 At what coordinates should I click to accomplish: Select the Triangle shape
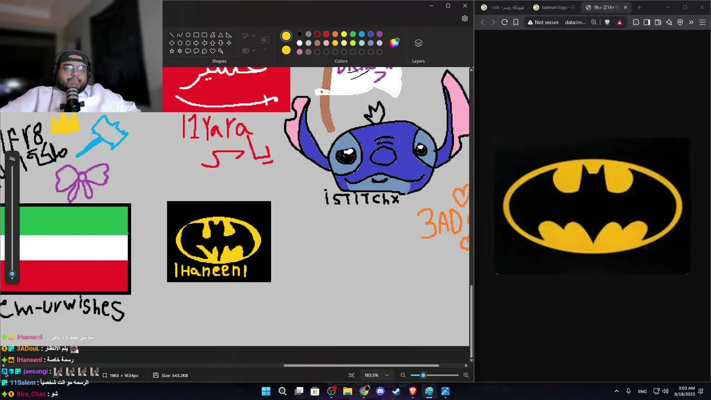point(221,34)
